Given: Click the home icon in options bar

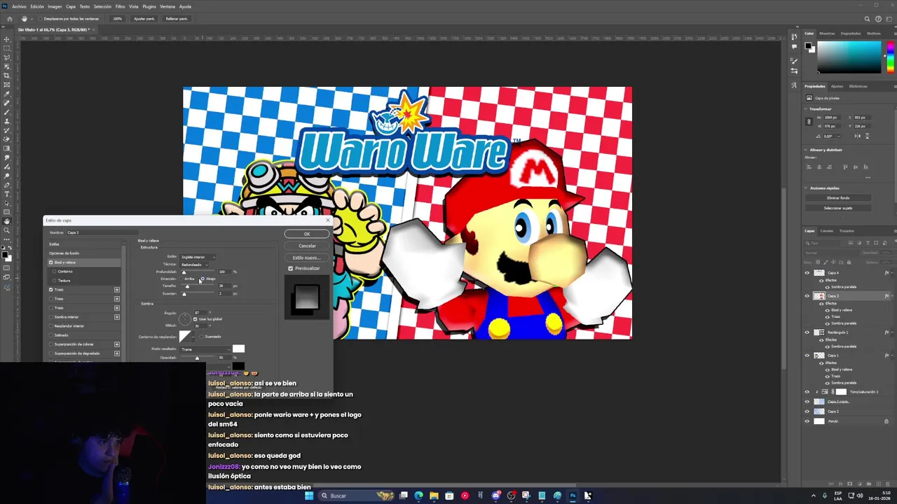Looking at the screenshot, I should (9, 19).
